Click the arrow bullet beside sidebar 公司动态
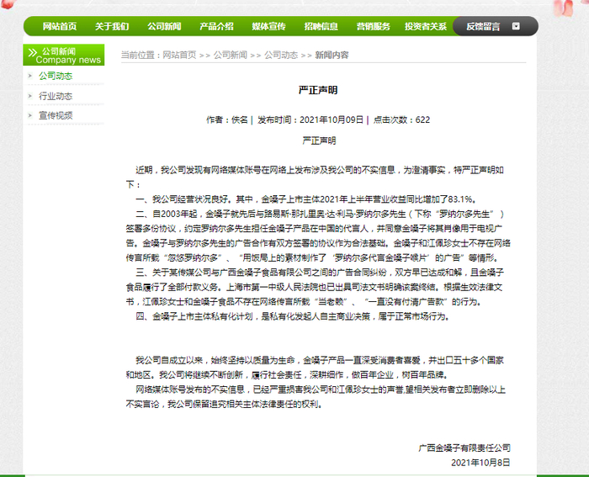 click(30, 76)
